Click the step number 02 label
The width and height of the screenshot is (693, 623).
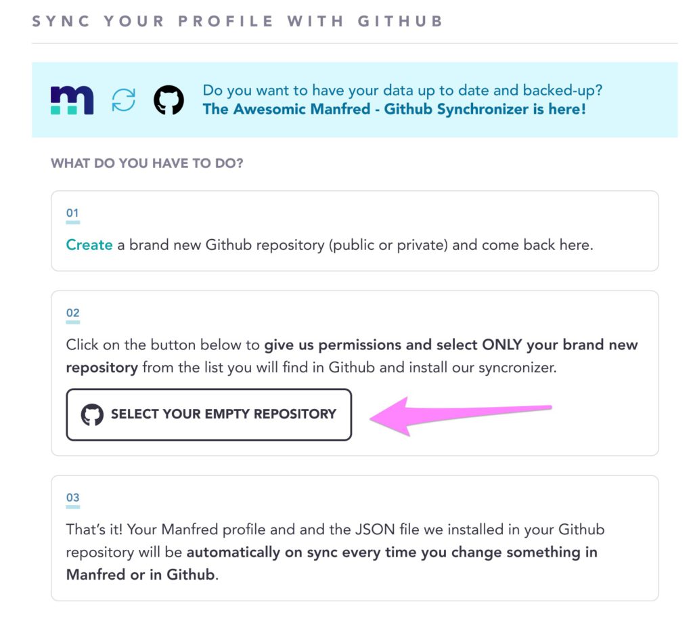(72, 314)
